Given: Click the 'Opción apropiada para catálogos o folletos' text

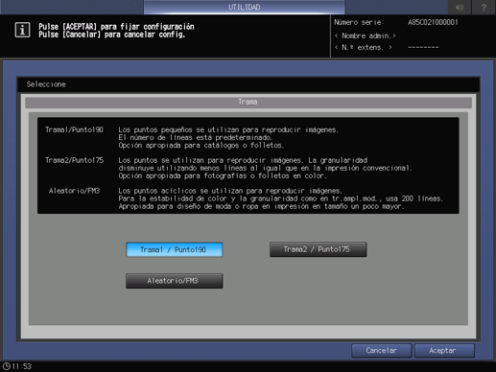Looking at the screenshot, I should pos(201,146).
